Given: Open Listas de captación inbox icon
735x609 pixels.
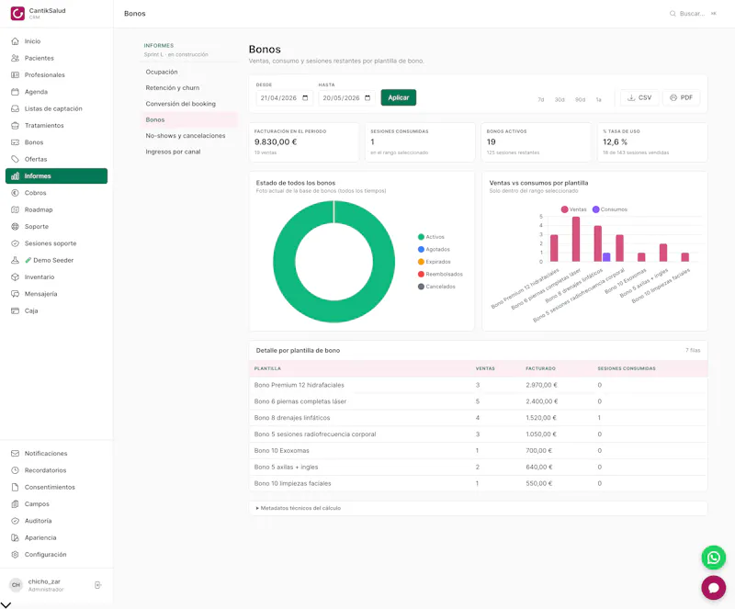Looking at the screenshot, I should pos(15,108).
